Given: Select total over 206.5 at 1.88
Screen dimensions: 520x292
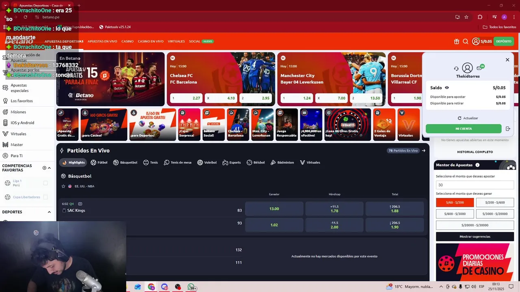Looking at the screenshot, I should [x=394, y=208].
